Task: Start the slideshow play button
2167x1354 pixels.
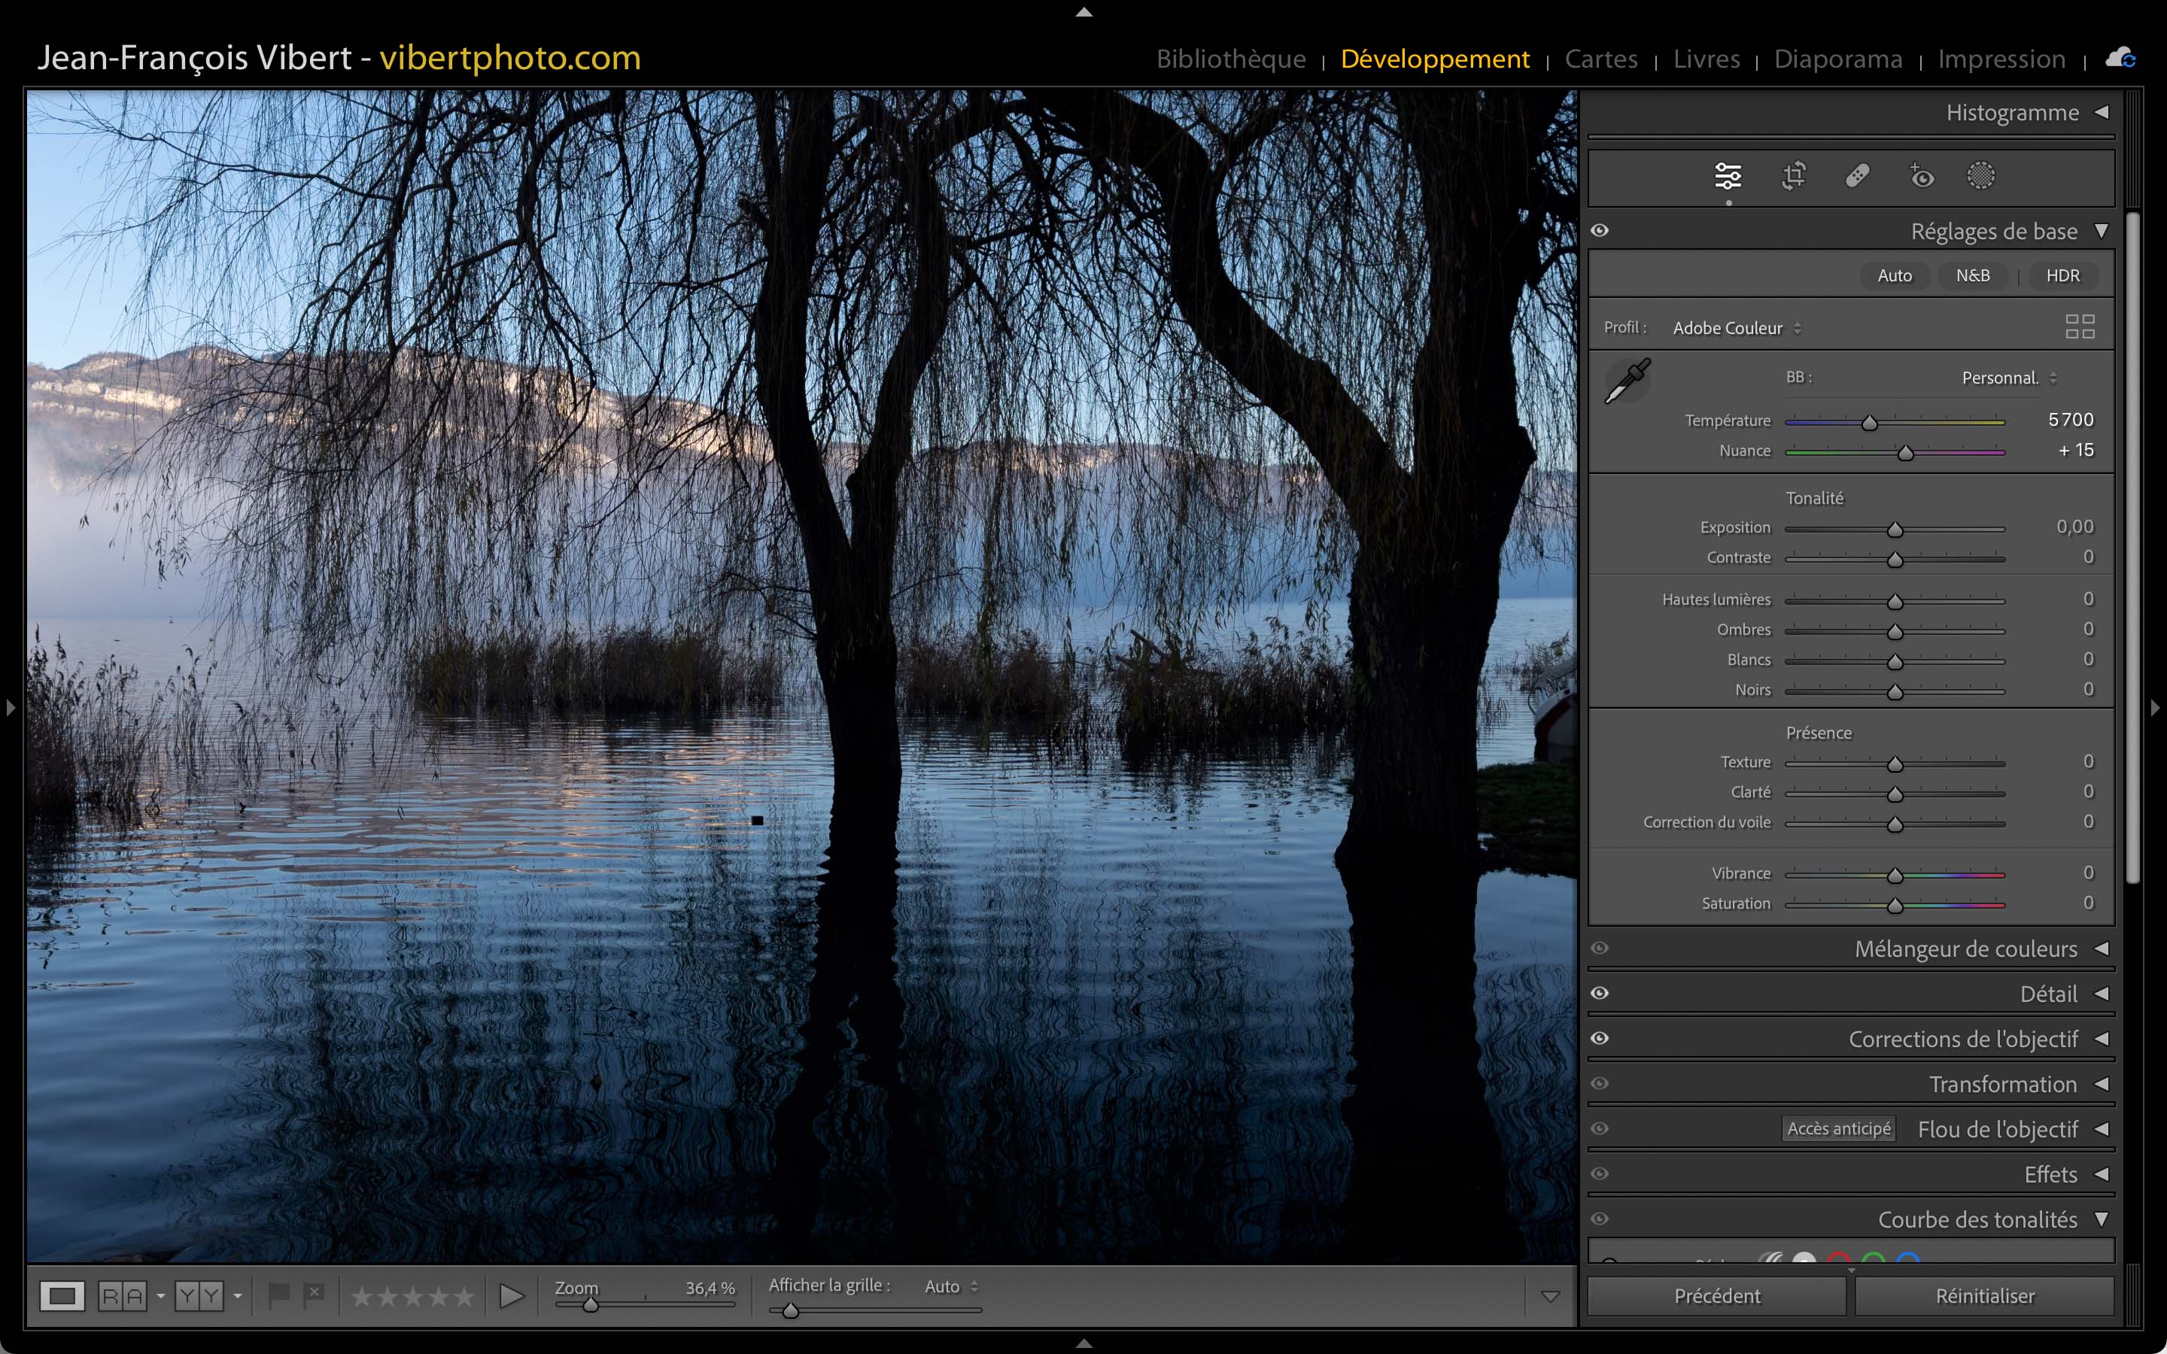Action: tap(512, 1296)
